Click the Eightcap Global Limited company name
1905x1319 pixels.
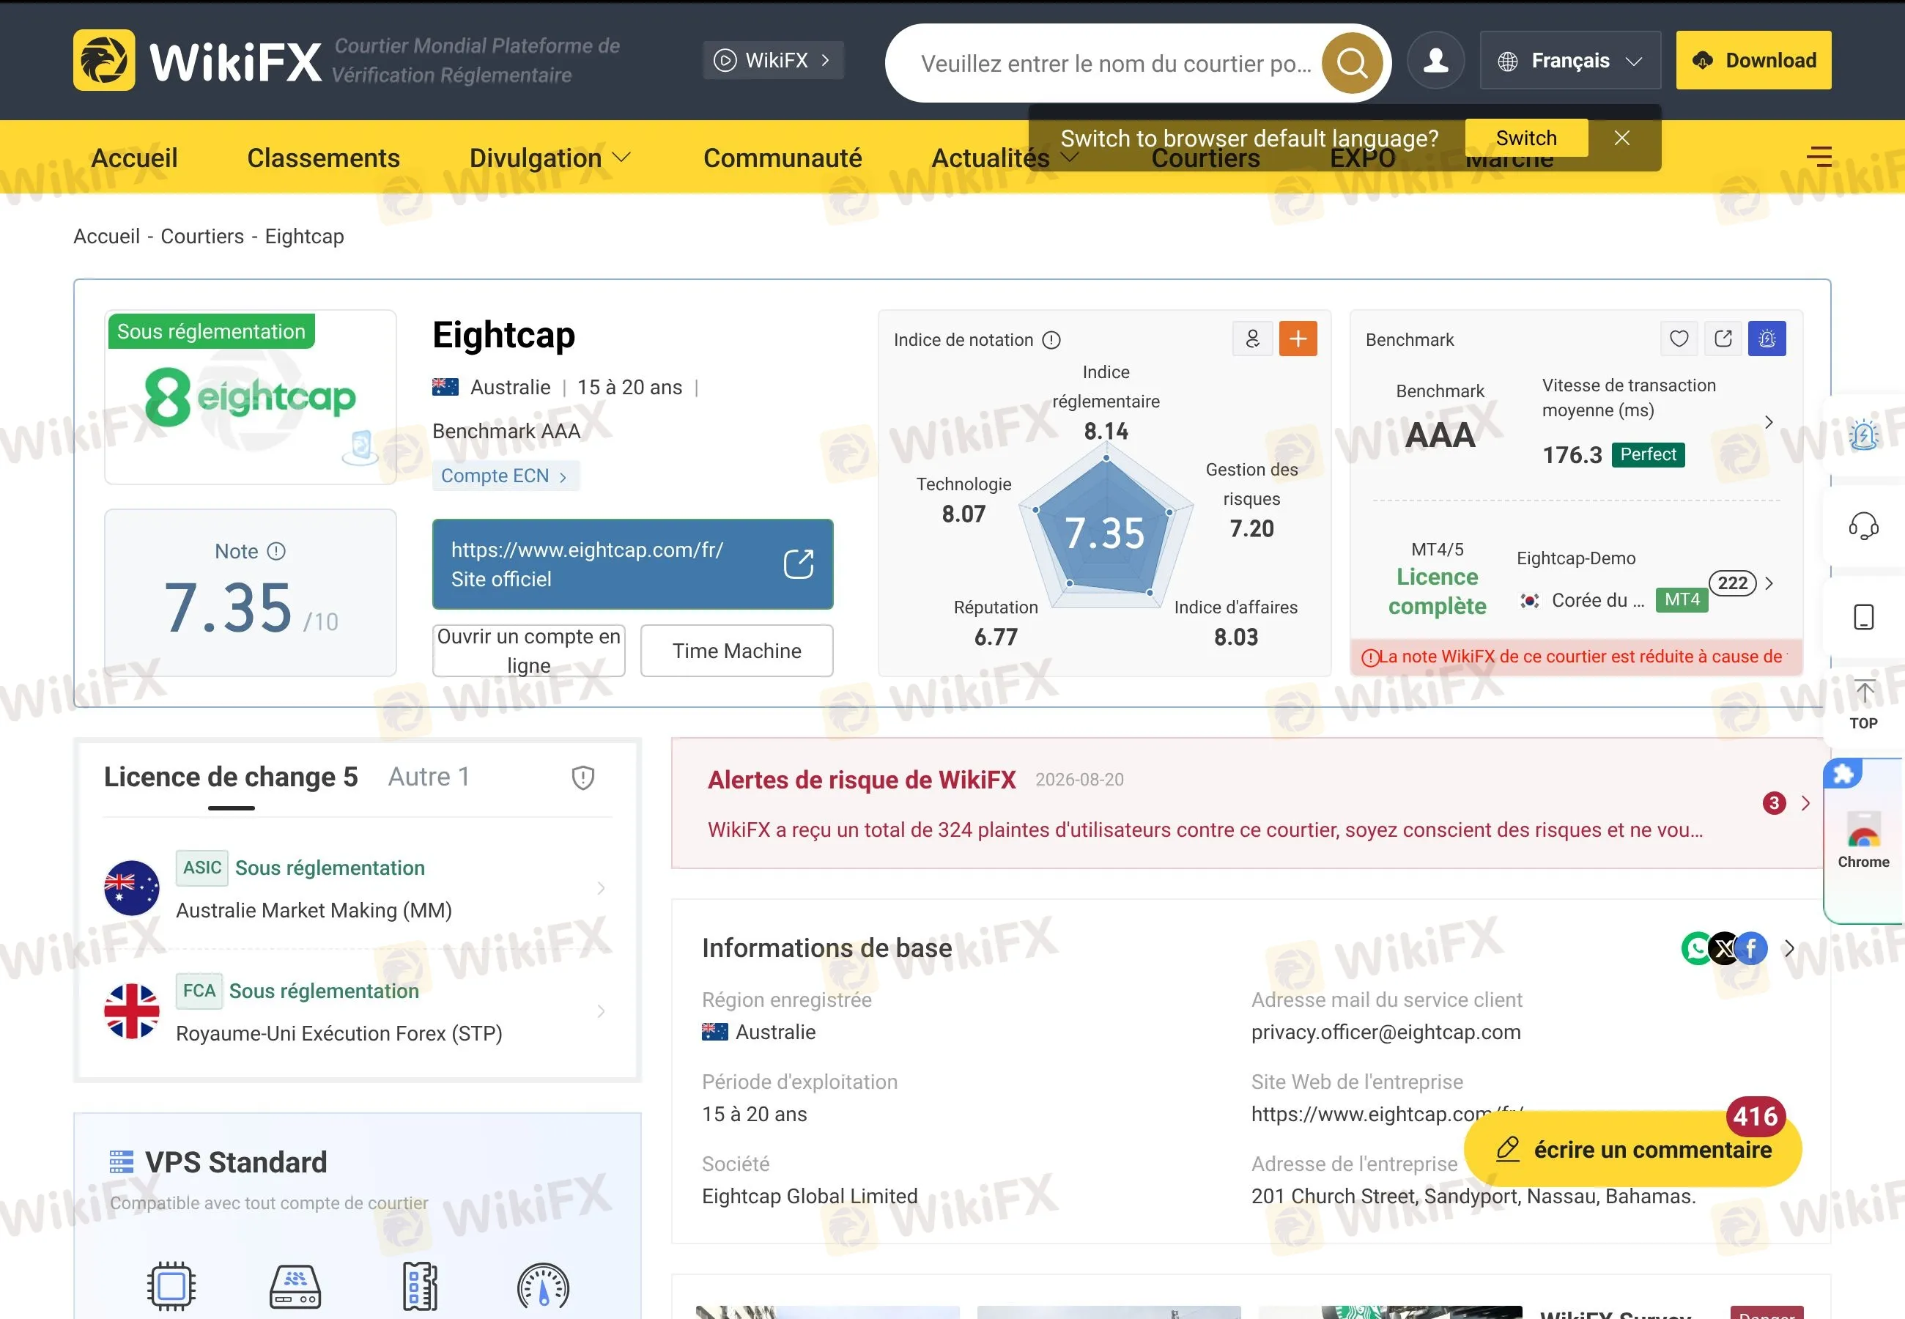pos(810,1196)
